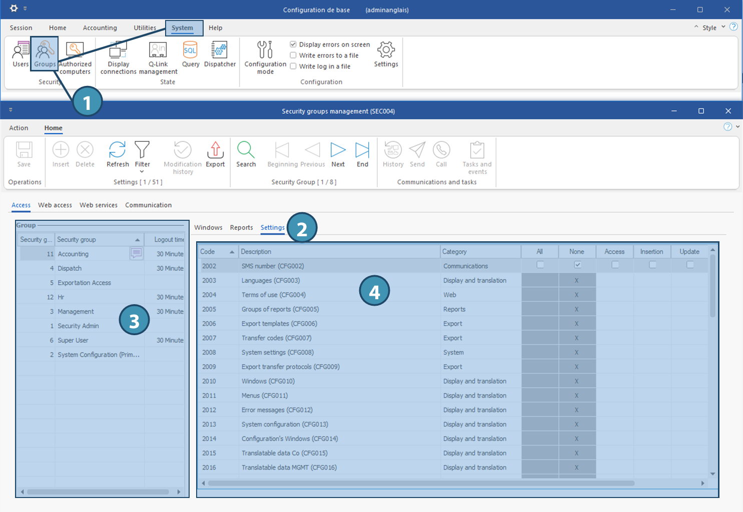Switch to the Web services tab
Viewport: 743px width, 512px height.
(x=98, y=205)
